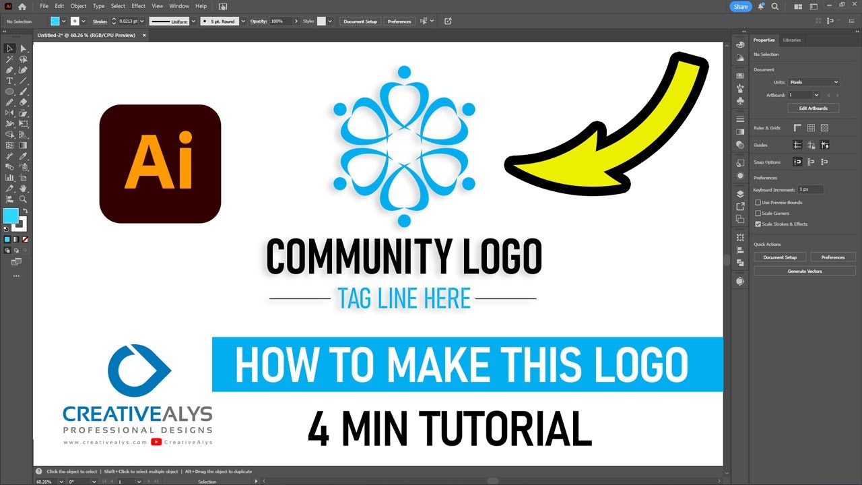Open the Layers panel icon in dock

[x=740, y=193]
